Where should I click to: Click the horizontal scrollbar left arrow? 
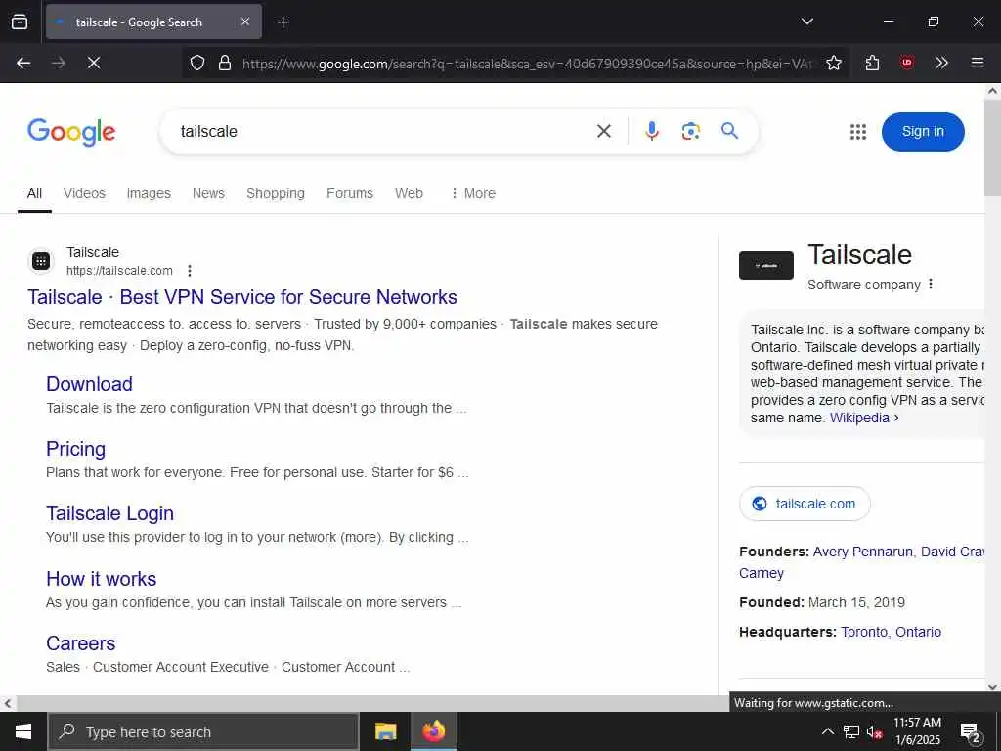pyautogui.click(x=7, y=703)
